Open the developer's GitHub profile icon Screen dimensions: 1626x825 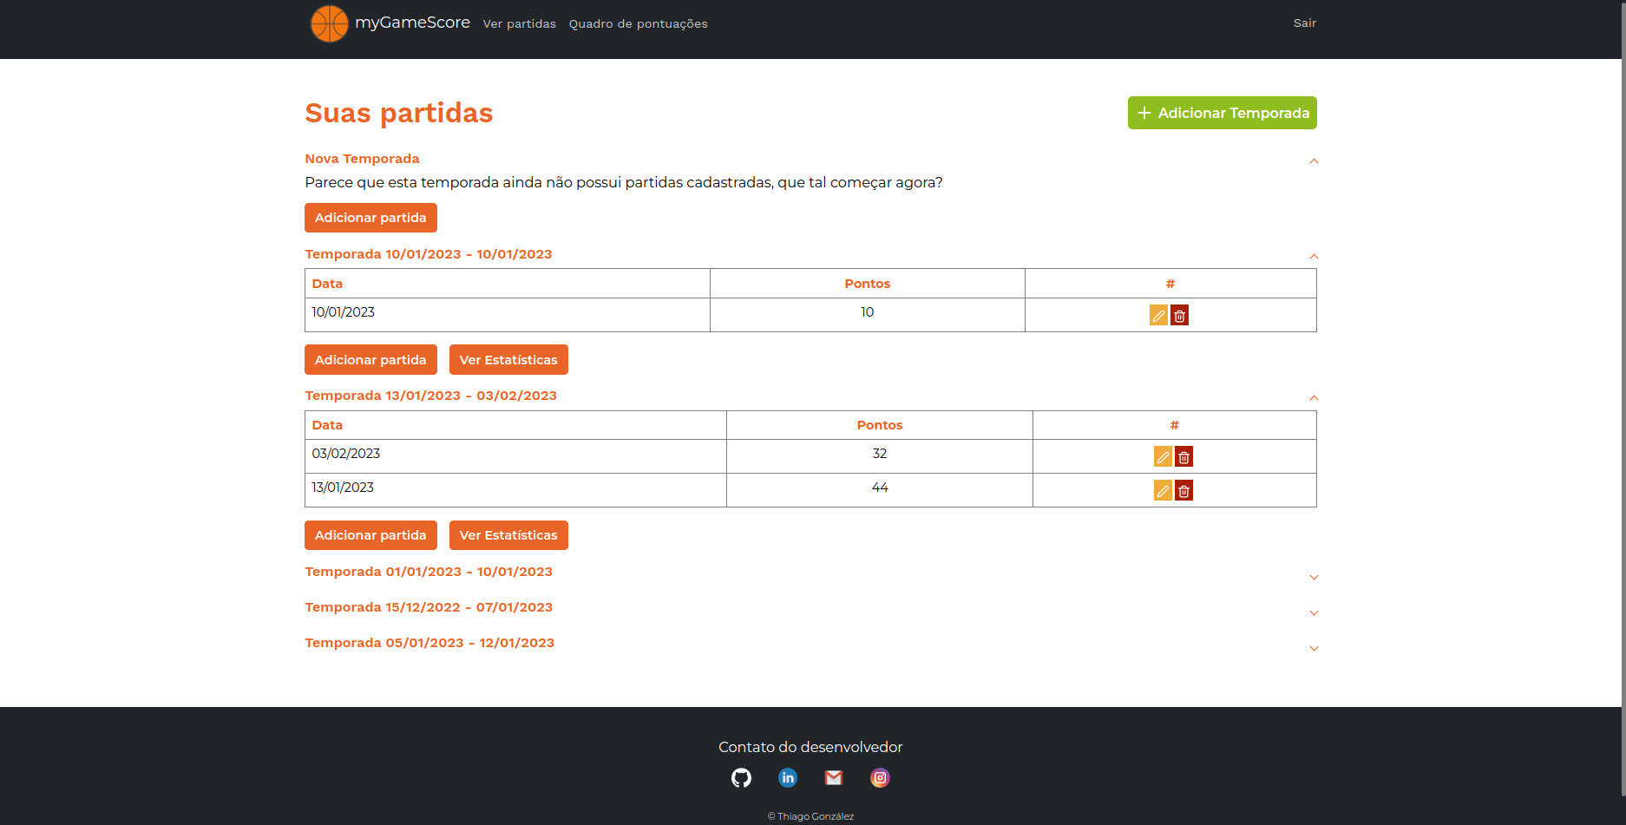click(741, 777)
